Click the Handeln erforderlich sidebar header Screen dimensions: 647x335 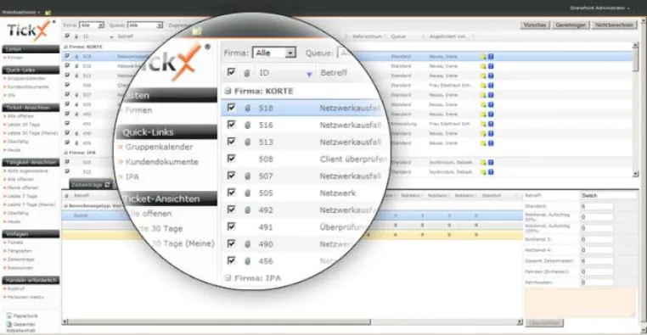coord(31,280)
